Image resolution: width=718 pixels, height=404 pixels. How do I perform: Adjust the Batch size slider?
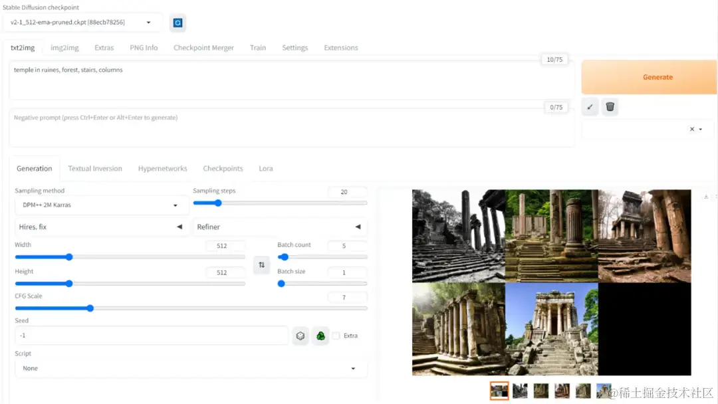pos(322,284)
